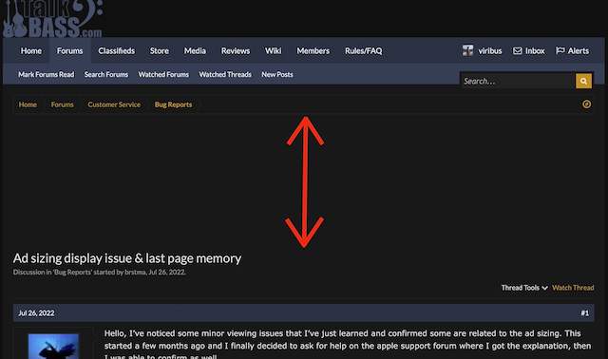Open Watched Forums
608x359 pixels.
(x=163, y=74)
